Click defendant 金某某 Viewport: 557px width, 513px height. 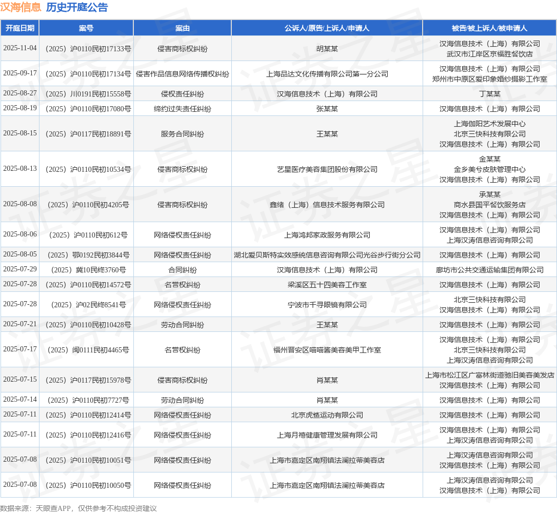click(489, 159)
